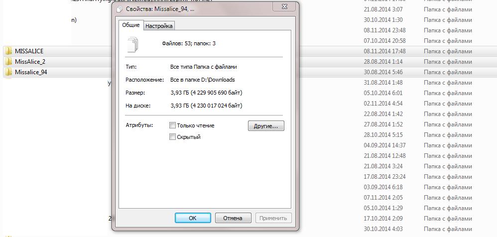Click the MISSALICE folder icon
Image resolution: width=497 pixels, height=237 pixels.
(8, 51)
